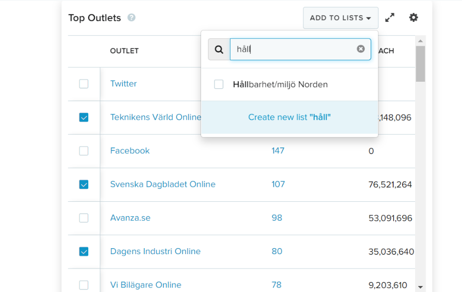The height and width of the screenshot is (292, 462).
Task: Click the 107 mentions count link
Action: pos(278,184)
